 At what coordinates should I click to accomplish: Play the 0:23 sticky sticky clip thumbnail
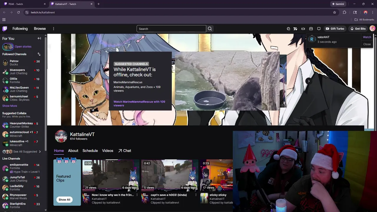[x=216, y=175]
